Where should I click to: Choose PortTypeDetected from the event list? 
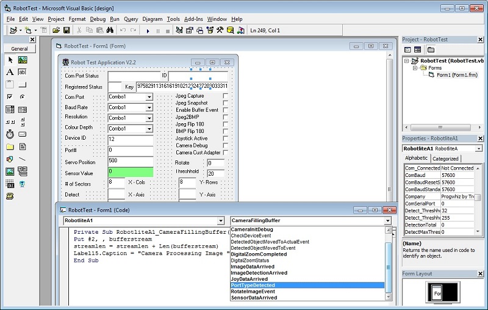307,285
